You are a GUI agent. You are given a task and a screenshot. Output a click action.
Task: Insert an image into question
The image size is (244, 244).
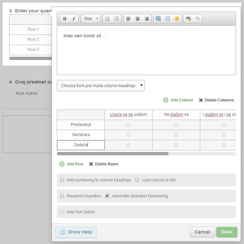point(158,19)
